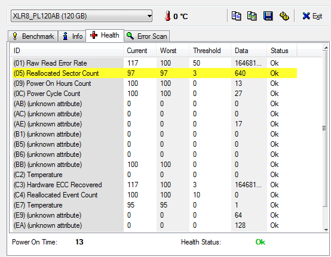
Task: Select the (AC) unknown attribute row
Action: pyautogui.click(x=155, y=114)
